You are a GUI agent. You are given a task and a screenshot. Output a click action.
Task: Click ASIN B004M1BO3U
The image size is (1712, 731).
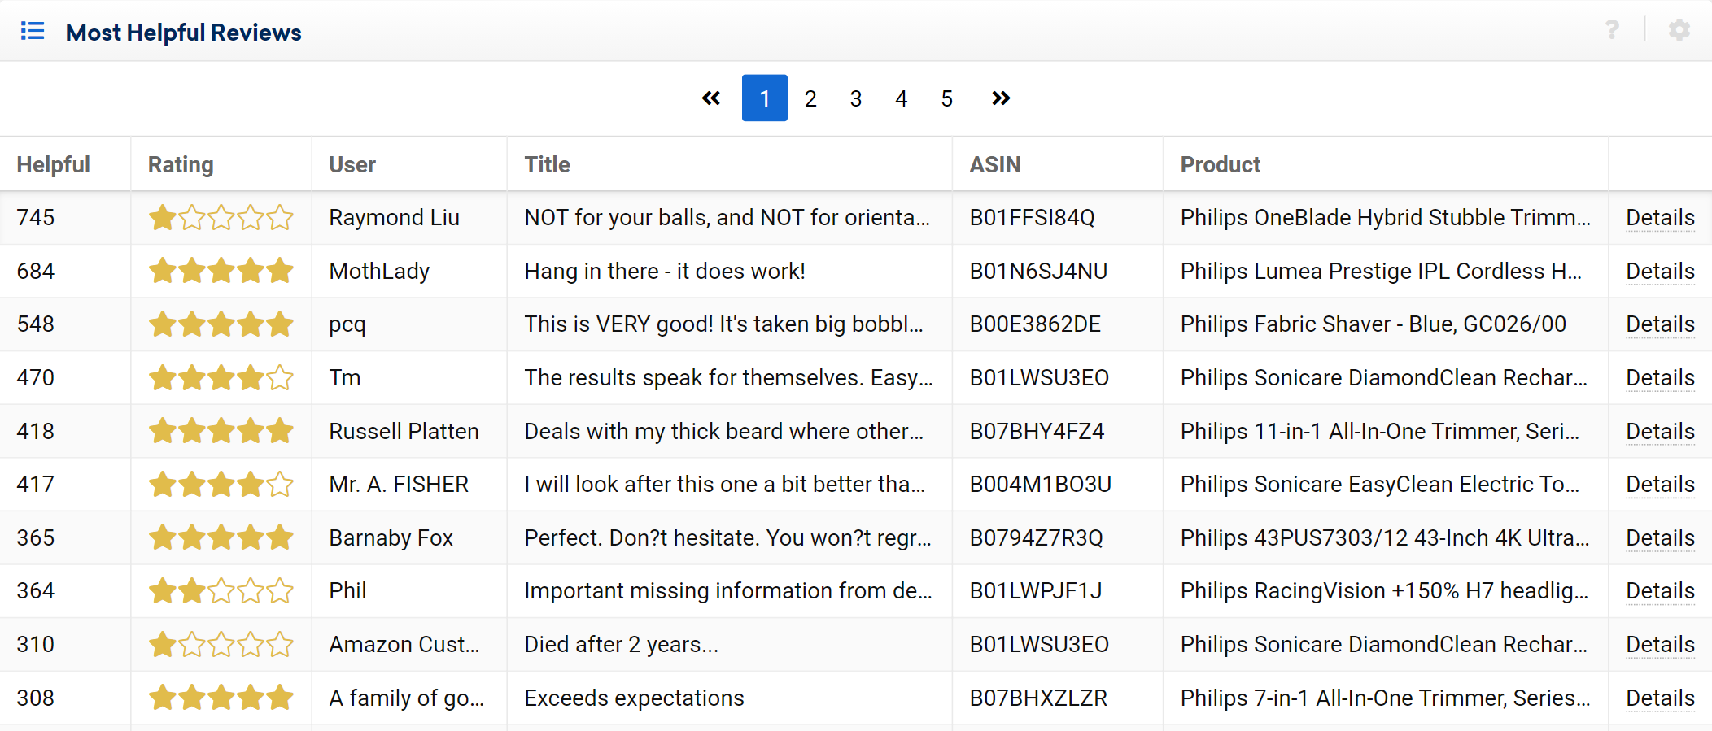click(1041, 485)
